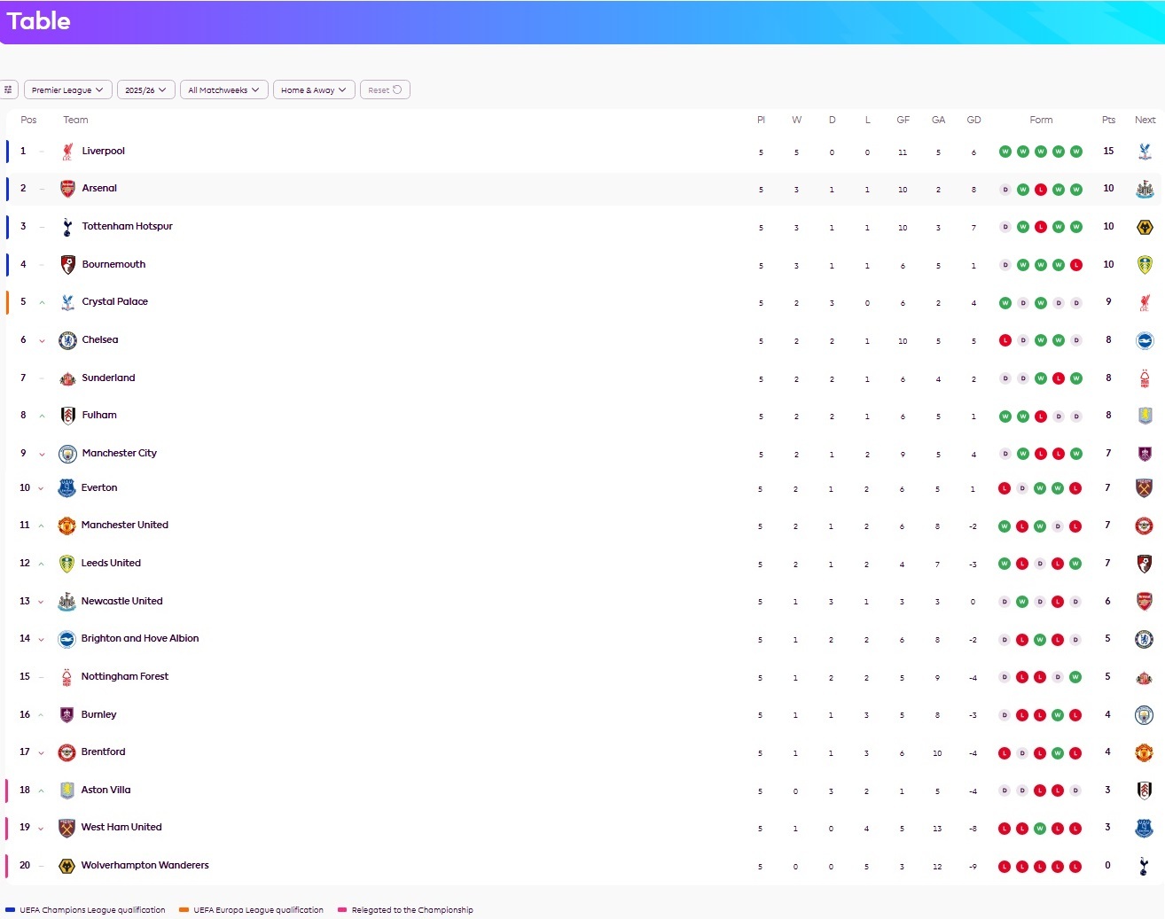Open the Premier League competition dropdown

point(68,90)
